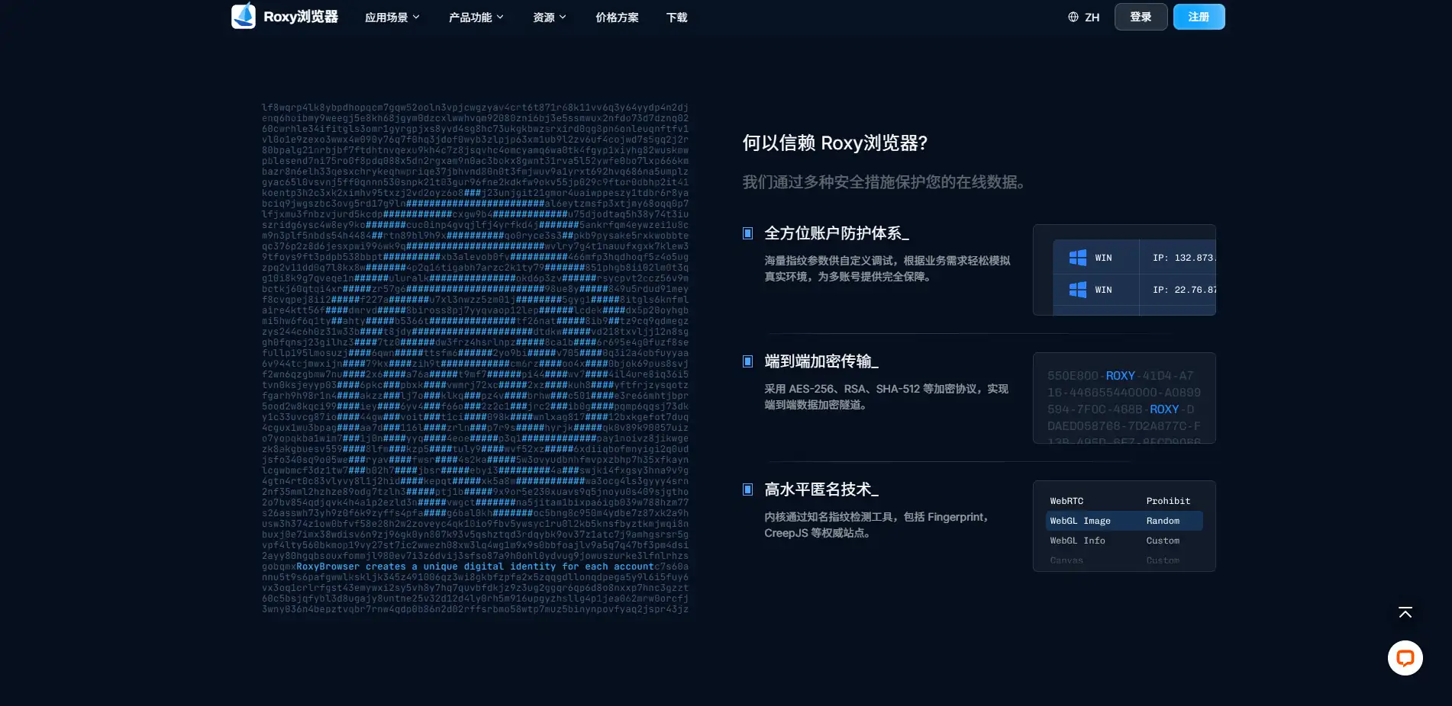Click the IP: 22.76.87 value
The width and height of the screenshot is (1452, 706).
(x=1184, y=290)
